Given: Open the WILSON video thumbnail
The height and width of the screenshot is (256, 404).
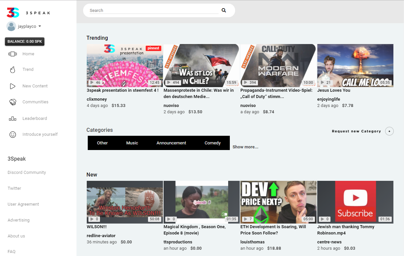Looking at the screenshot, I should pyautogui.click(x=125, y=202).
